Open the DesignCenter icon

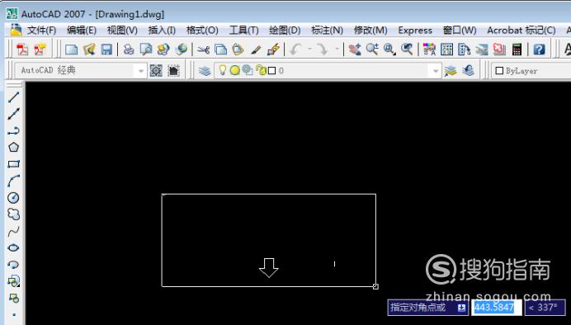point(447,49)
